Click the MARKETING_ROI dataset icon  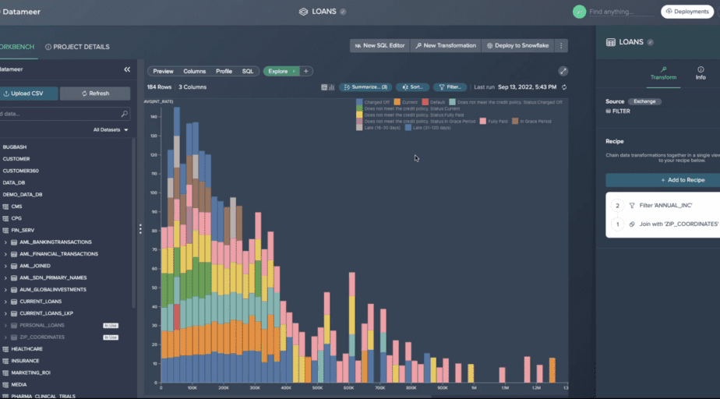[x=5, y=373]
